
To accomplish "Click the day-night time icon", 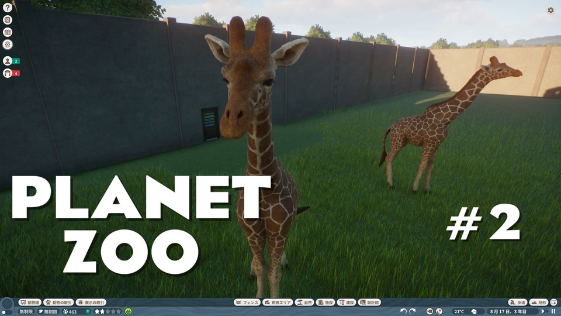I will coord(439,311).
